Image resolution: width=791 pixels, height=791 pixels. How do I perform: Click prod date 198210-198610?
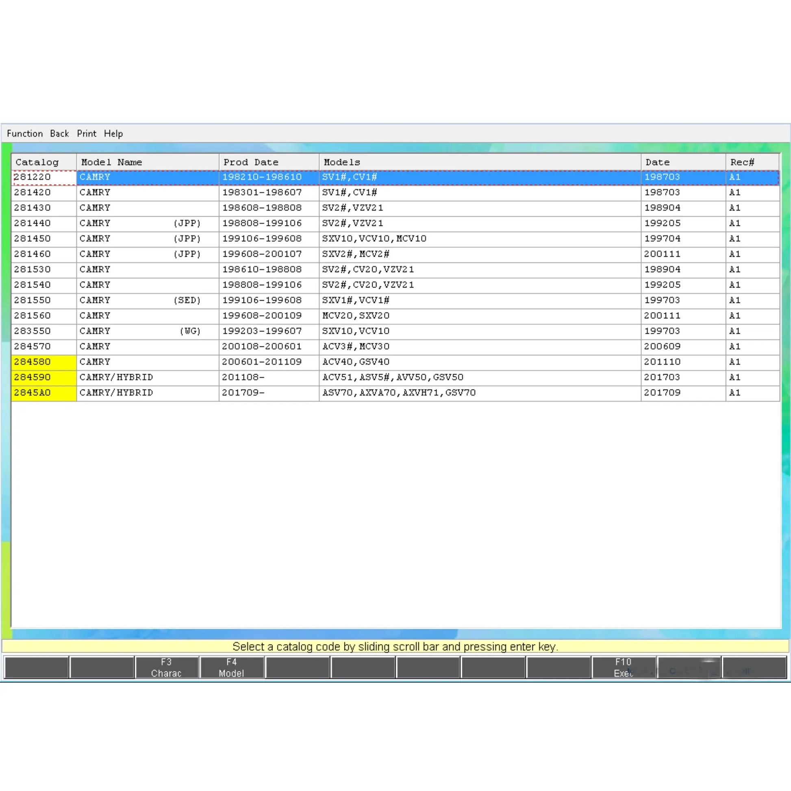[262, 177]
